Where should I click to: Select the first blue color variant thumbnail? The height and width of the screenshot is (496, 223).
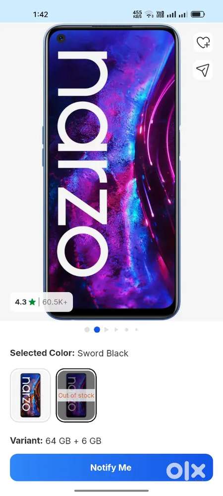pyautogui.click(x=30, y=395)
